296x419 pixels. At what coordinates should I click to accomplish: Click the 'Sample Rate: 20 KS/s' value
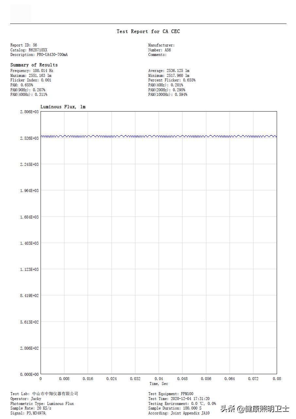point(31,408)
